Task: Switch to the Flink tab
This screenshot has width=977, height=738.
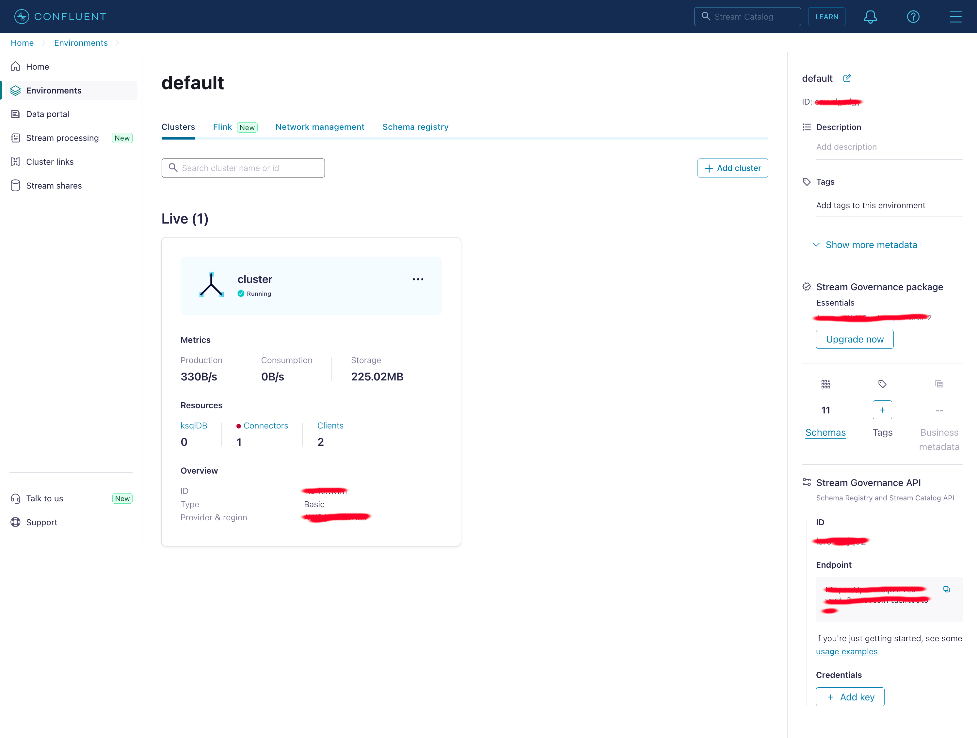Action: 222,127
